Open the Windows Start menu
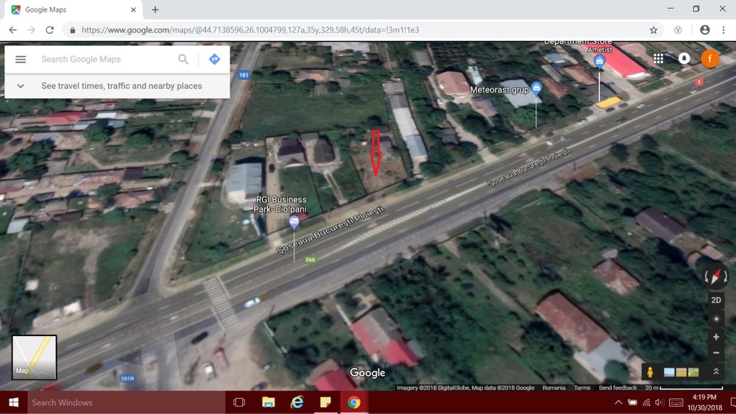This screenshot has height=414, width=736. coord(13,402)
